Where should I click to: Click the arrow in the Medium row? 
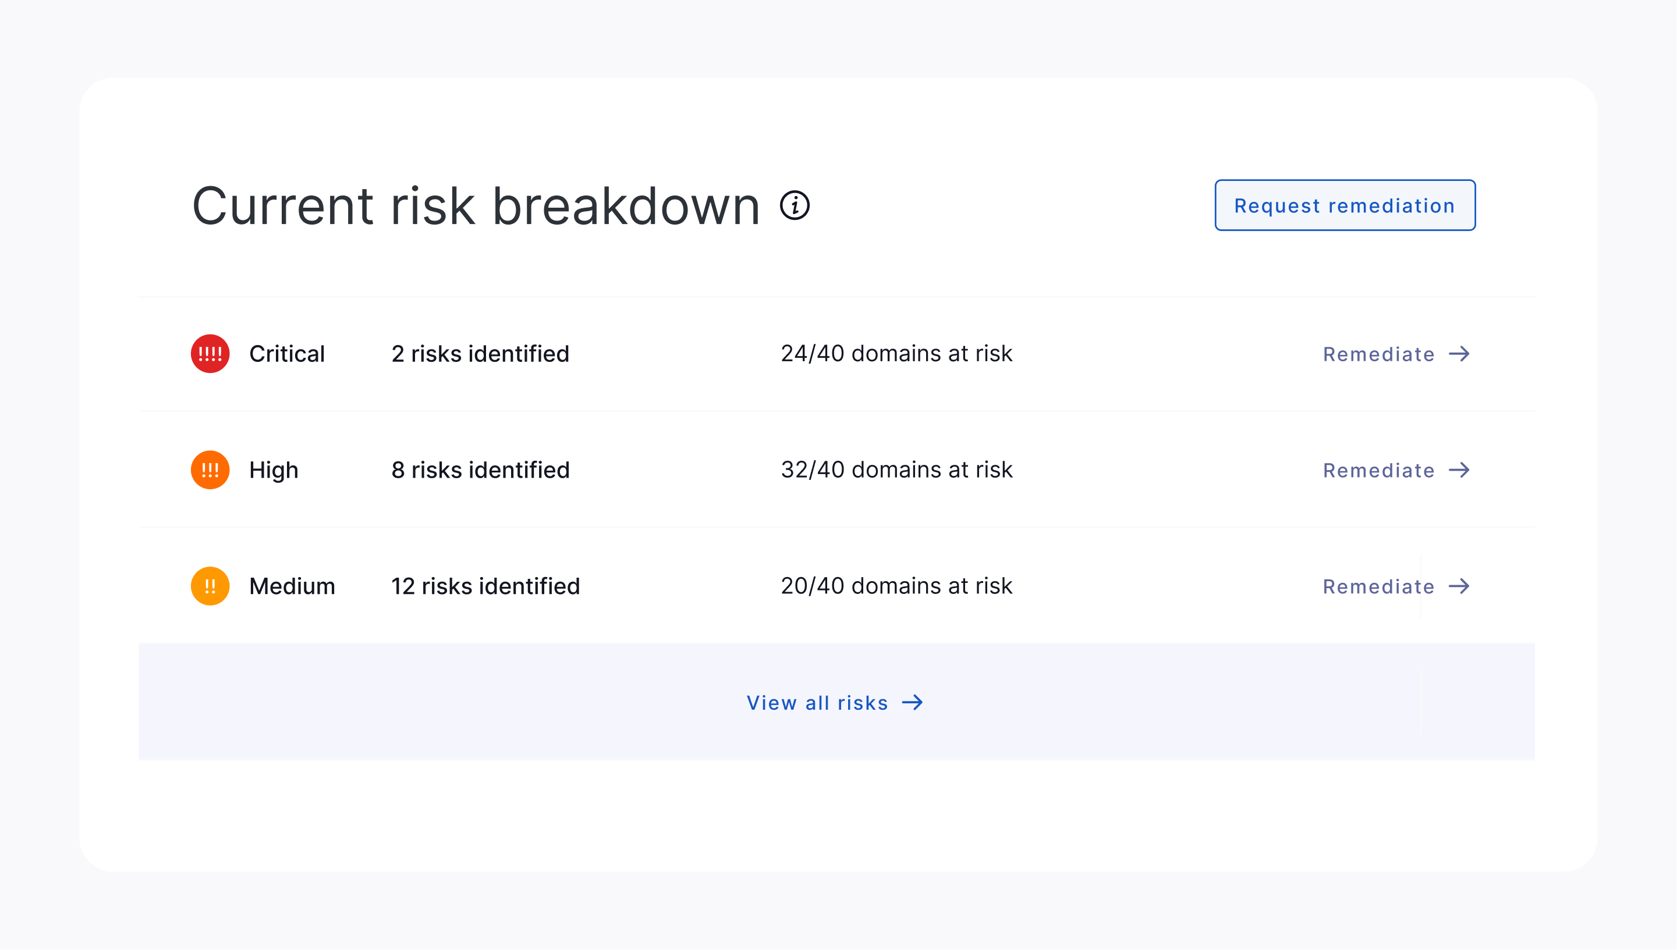coord(1459,586)
